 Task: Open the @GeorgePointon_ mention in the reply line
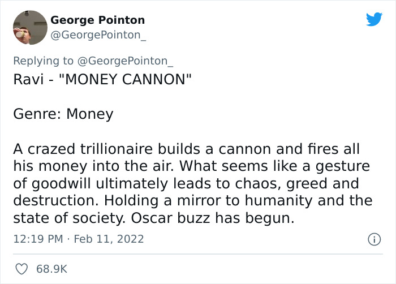pyautogui.click(x=123, y=61)
